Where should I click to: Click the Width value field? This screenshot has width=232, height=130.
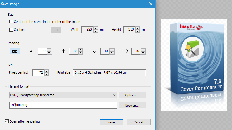(x=88, y=30)
